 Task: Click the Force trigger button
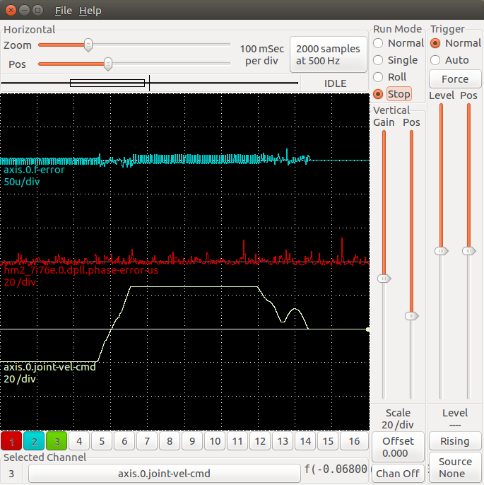tap(455, 79)
